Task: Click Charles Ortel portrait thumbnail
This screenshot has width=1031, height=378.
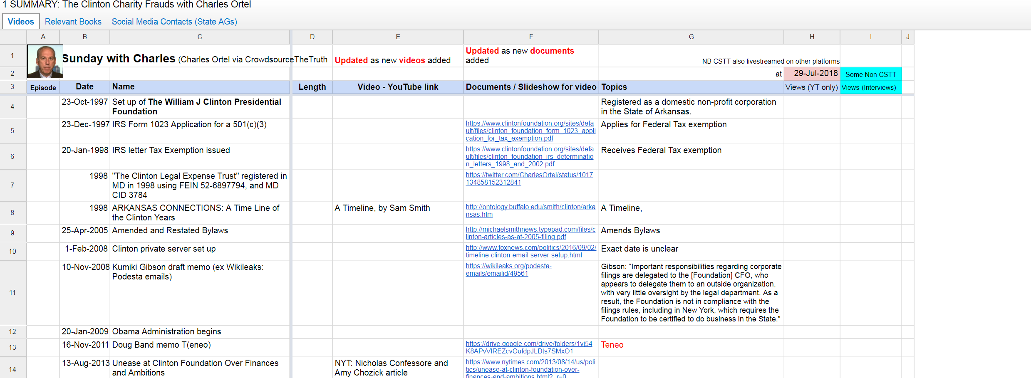Action: point(45,61)
